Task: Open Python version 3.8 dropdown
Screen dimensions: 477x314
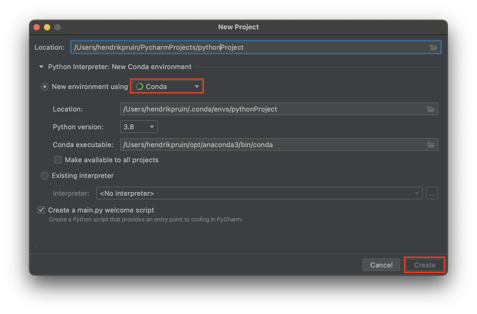Action: [139, 127]
